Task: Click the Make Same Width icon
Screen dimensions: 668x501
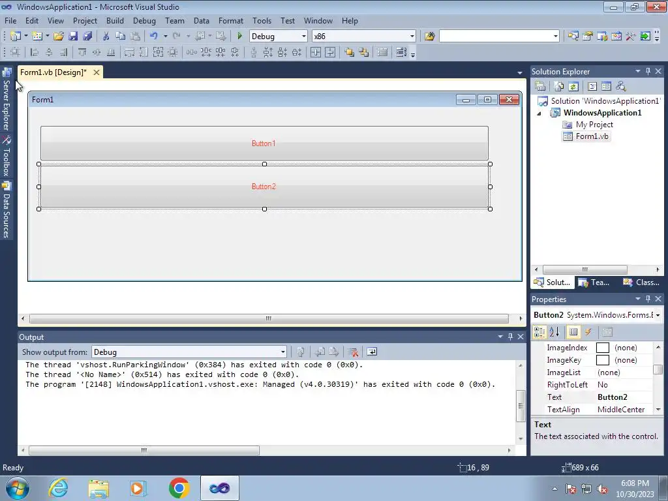Action: [129, 52]
